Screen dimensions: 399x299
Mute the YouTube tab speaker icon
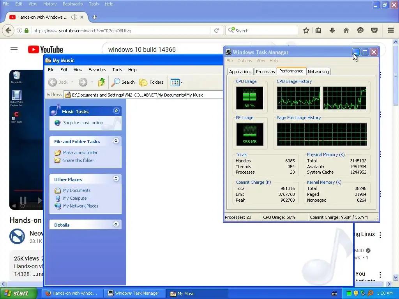tap(74, 17)
